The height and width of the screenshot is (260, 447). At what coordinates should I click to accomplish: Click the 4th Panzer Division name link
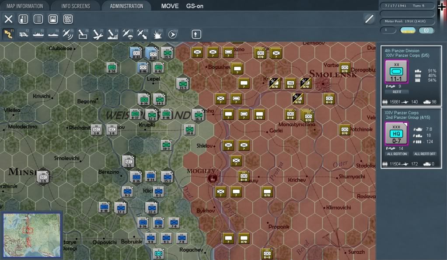[402, 51]
